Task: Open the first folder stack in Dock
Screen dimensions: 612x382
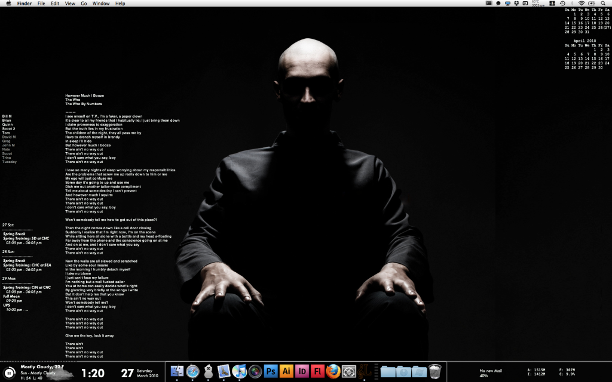Action: point(388,371)
